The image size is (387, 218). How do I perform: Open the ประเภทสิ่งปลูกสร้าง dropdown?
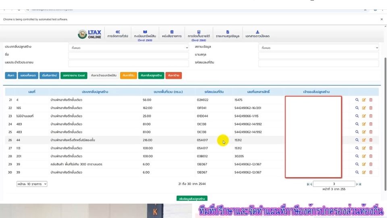click(x=129, y=48)
